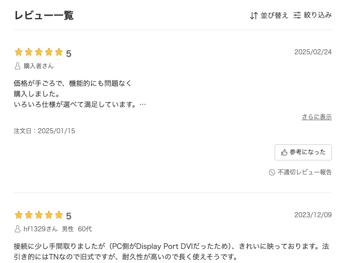Click the five-star rating on the 2023/12/09 review

pos(39,215)
